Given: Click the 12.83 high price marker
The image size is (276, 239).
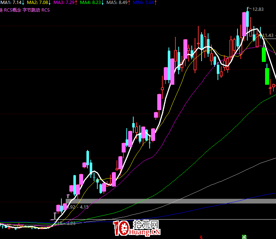Looking at the screenshot, I should coord(258,9).
